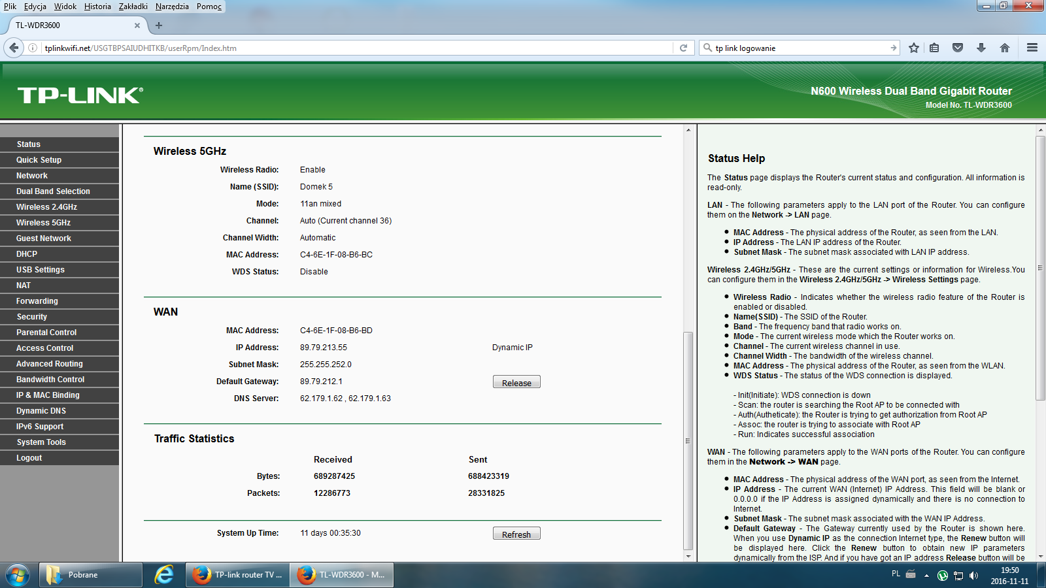Open Security settings
The image size is (1046, 588).
(59, 317)
